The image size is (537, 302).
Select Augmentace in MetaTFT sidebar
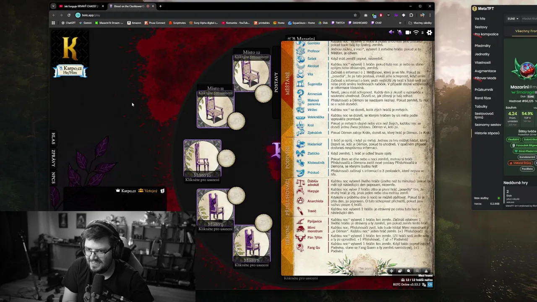(485, 71)
